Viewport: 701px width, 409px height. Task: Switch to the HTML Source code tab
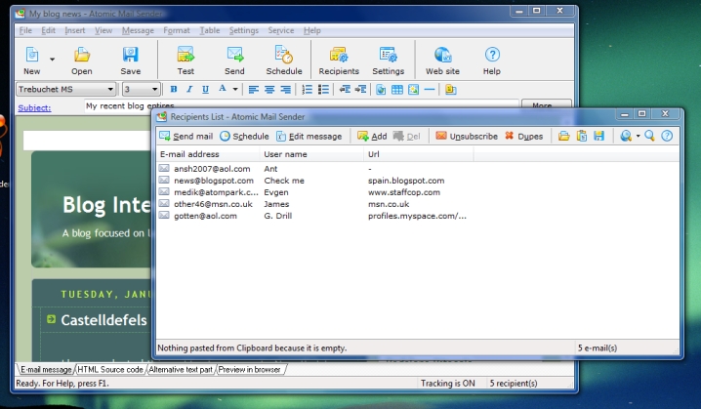pyautogui.click(x=109, y=370)
